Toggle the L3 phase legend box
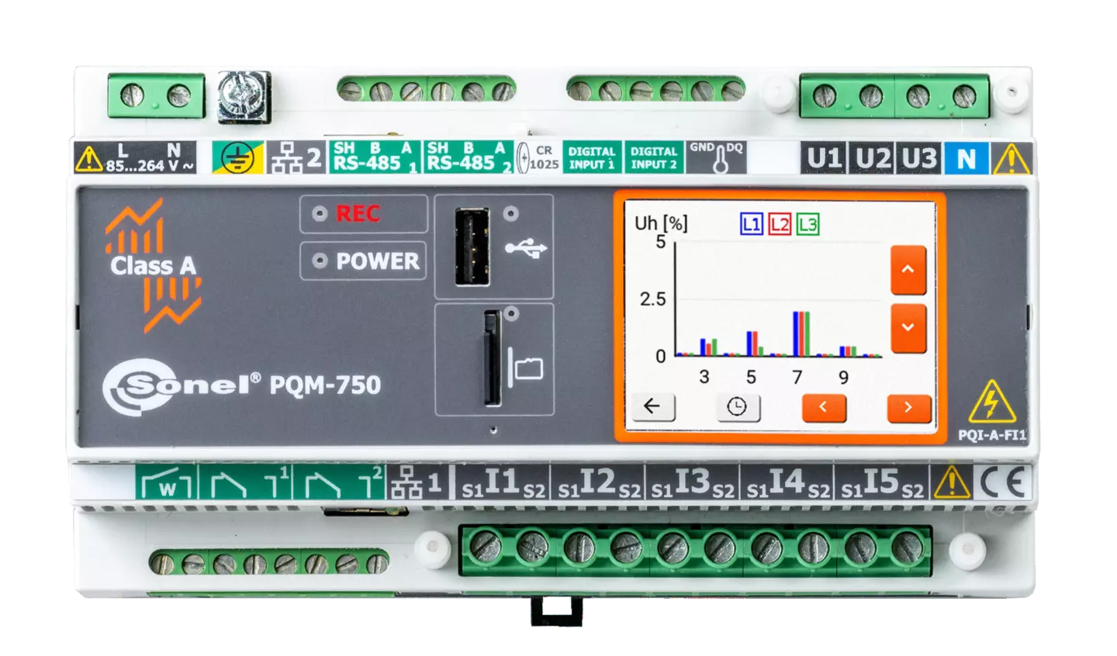This screenshot has width=1117, height=656. click(807, 225)
